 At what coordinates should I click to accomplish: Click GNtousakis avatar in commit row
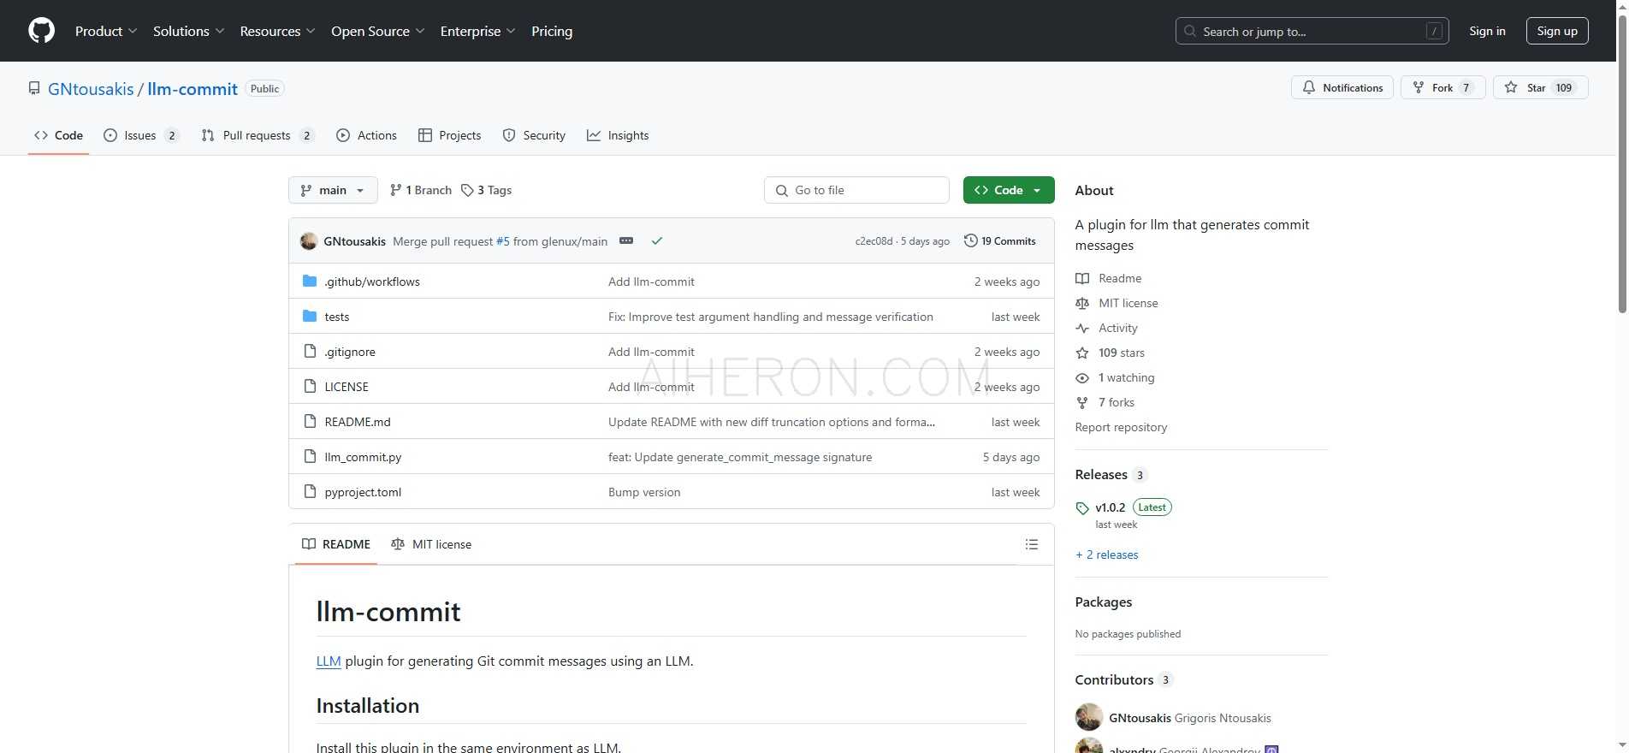point(309,241)
